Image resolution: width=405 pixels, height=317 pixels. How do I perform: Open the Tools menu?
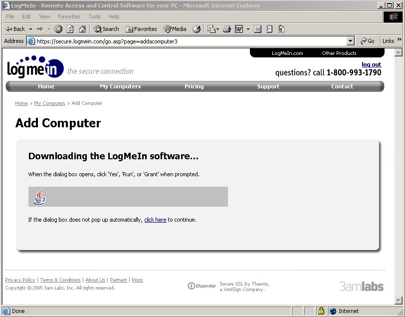[x=95, y=16]
